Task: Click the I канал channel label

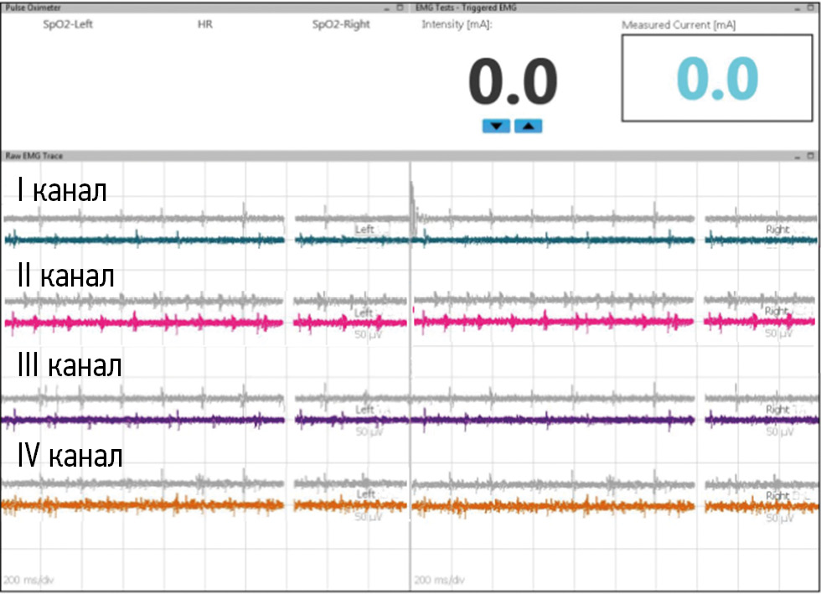Action: click(62, 191)
